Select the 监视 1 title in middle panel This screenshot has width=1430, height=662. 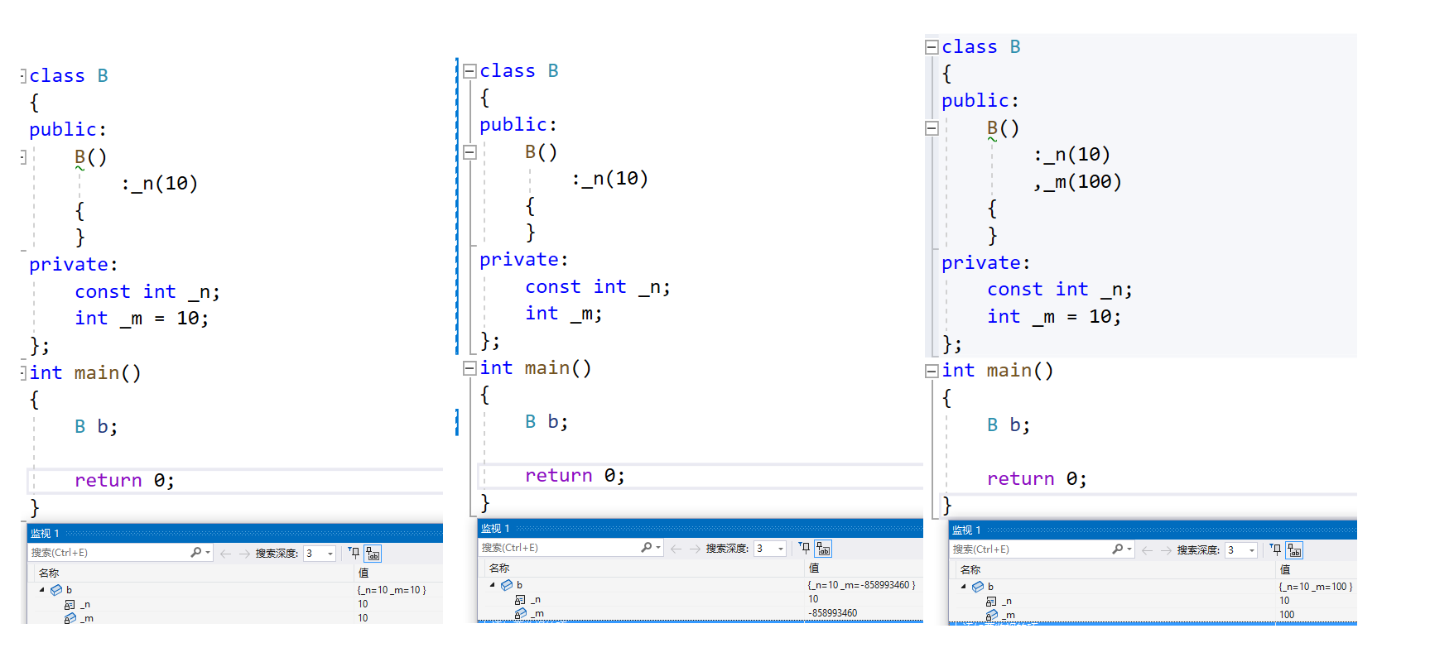[495, 529]
